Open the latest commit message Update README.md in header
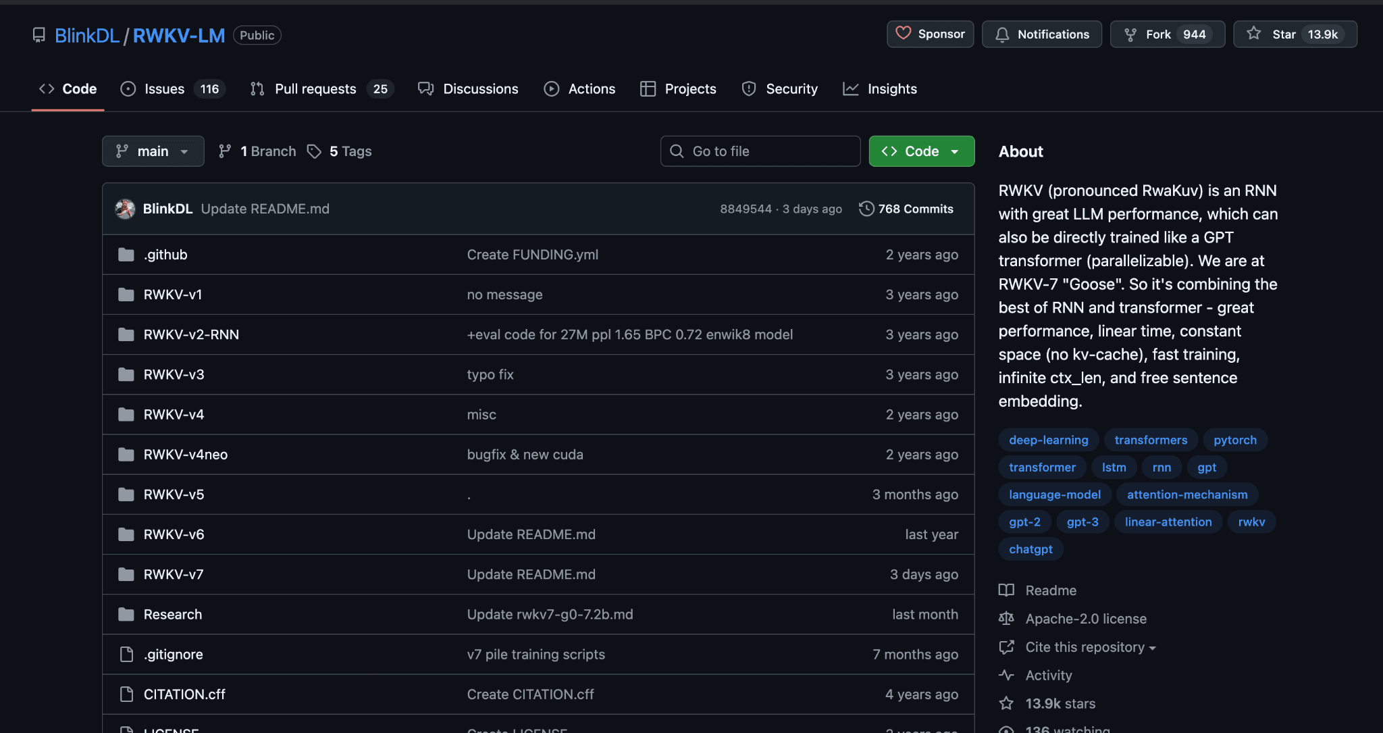The image size is (1383, 733). point(265,209)
